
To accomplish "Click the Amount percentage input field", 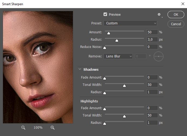I will point(152,32).
